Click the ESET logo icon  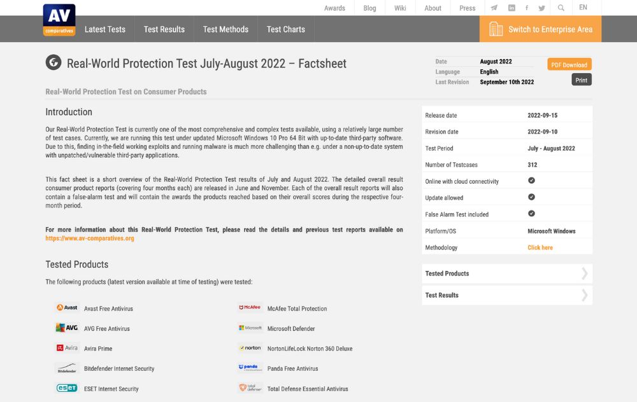tap(67, 388)
